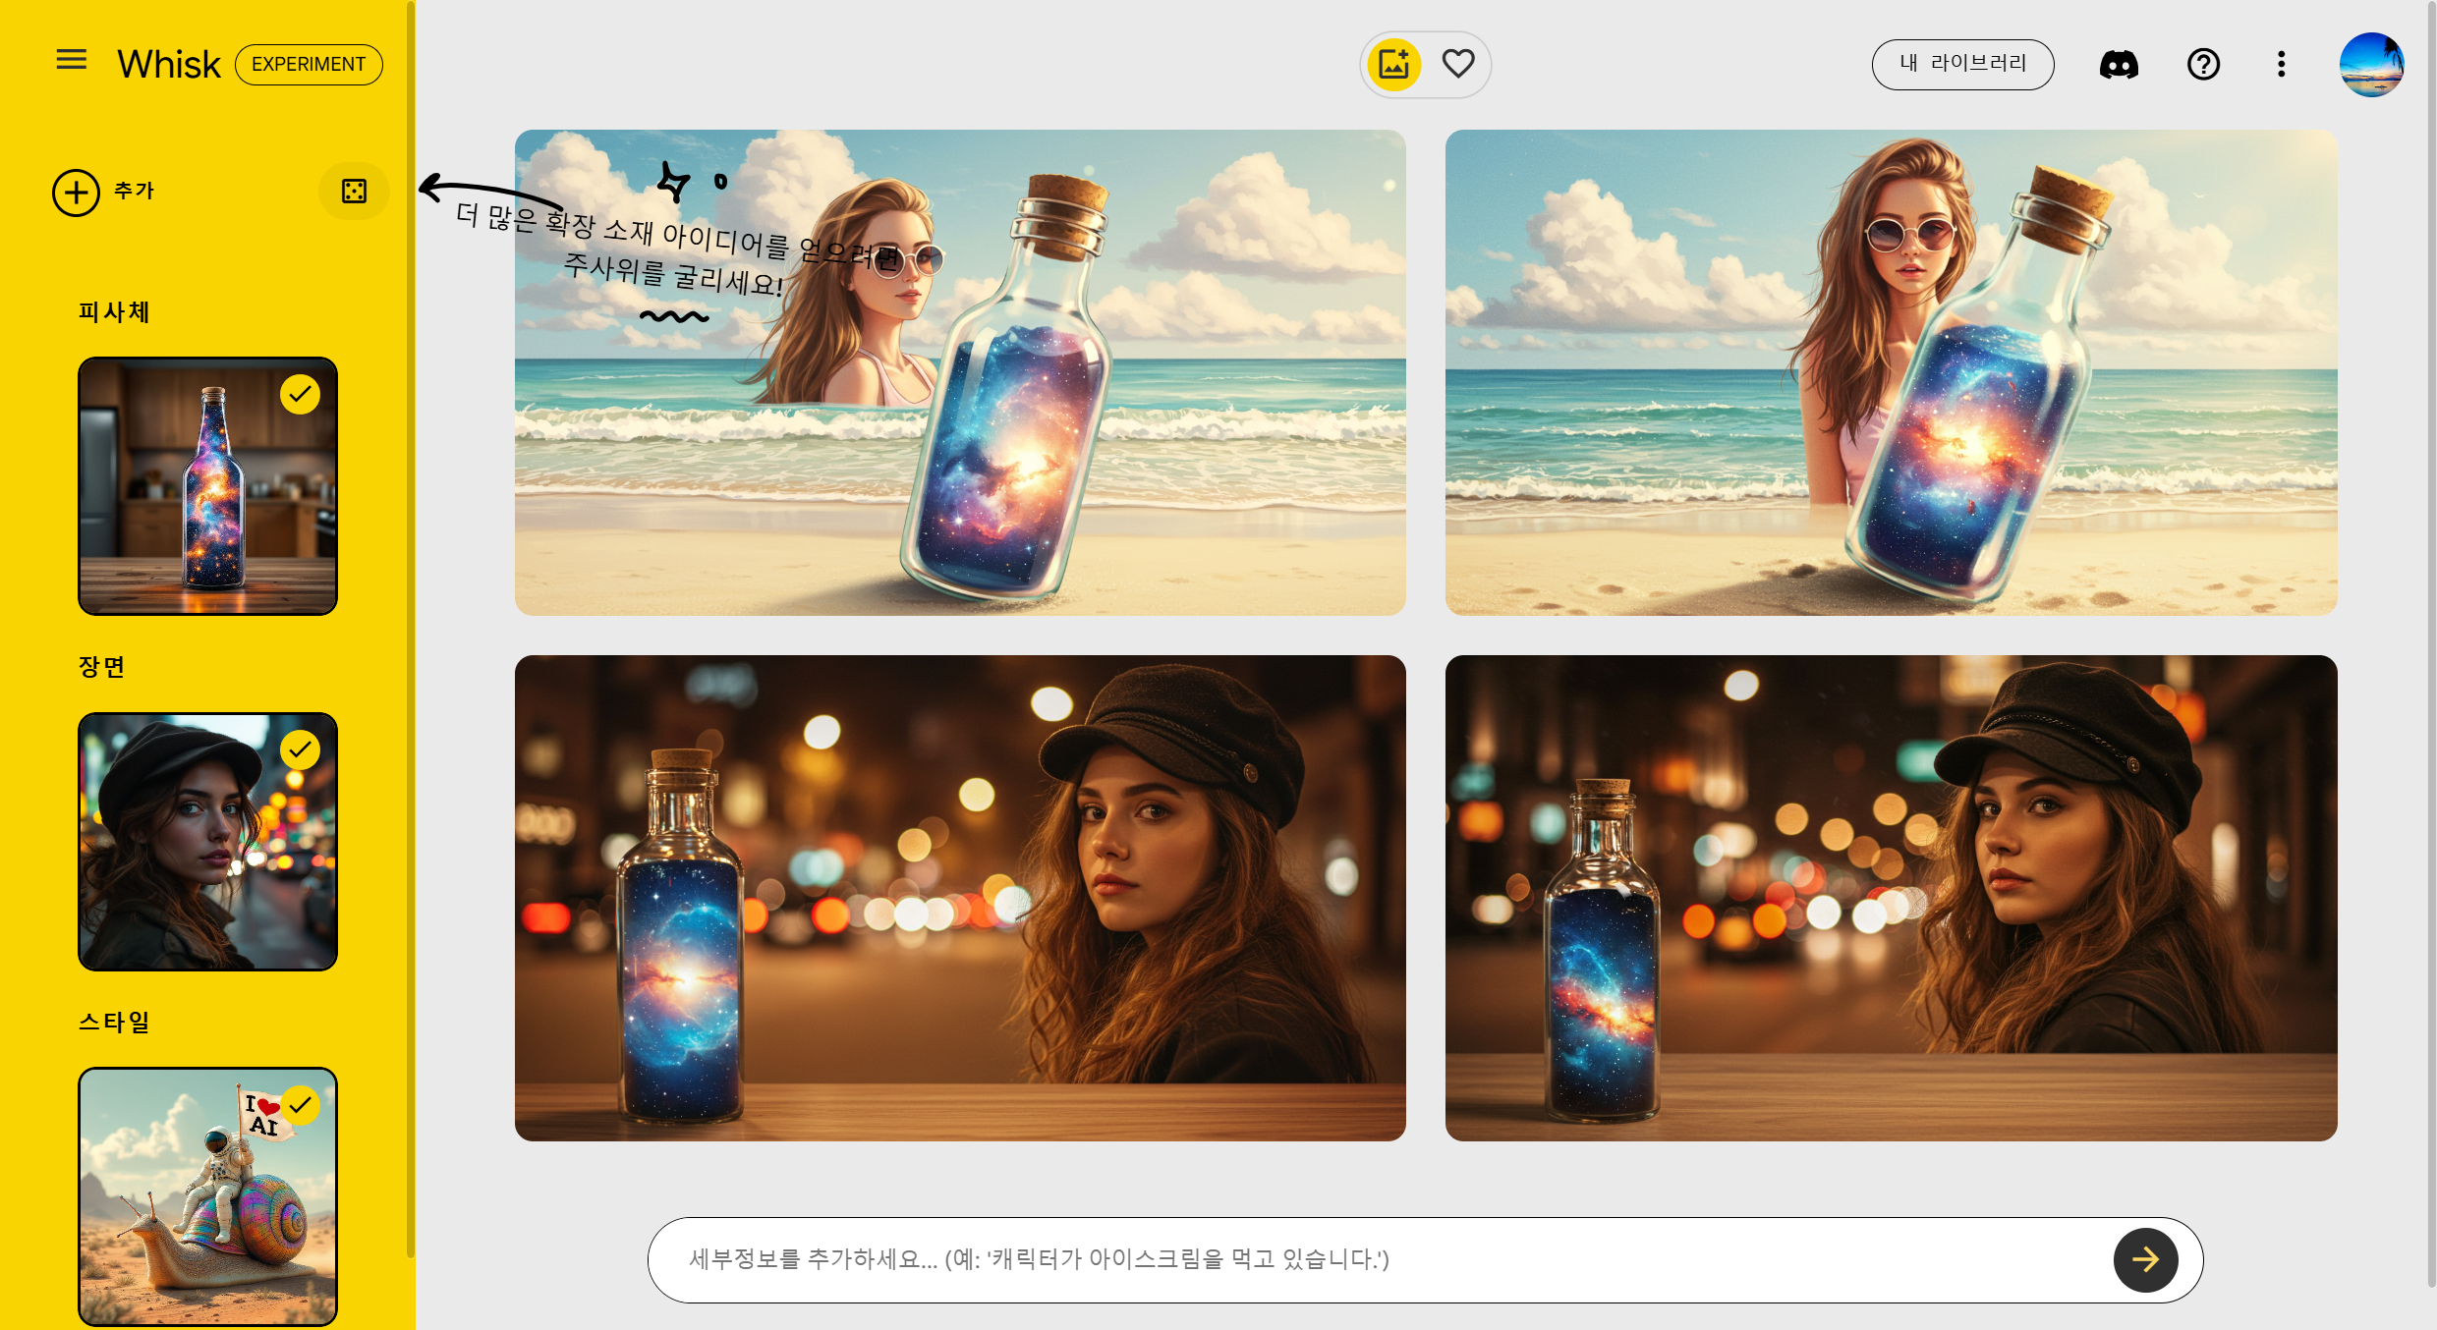
Task: Open the three-dot more options menu
Action: click(2282, 65)
